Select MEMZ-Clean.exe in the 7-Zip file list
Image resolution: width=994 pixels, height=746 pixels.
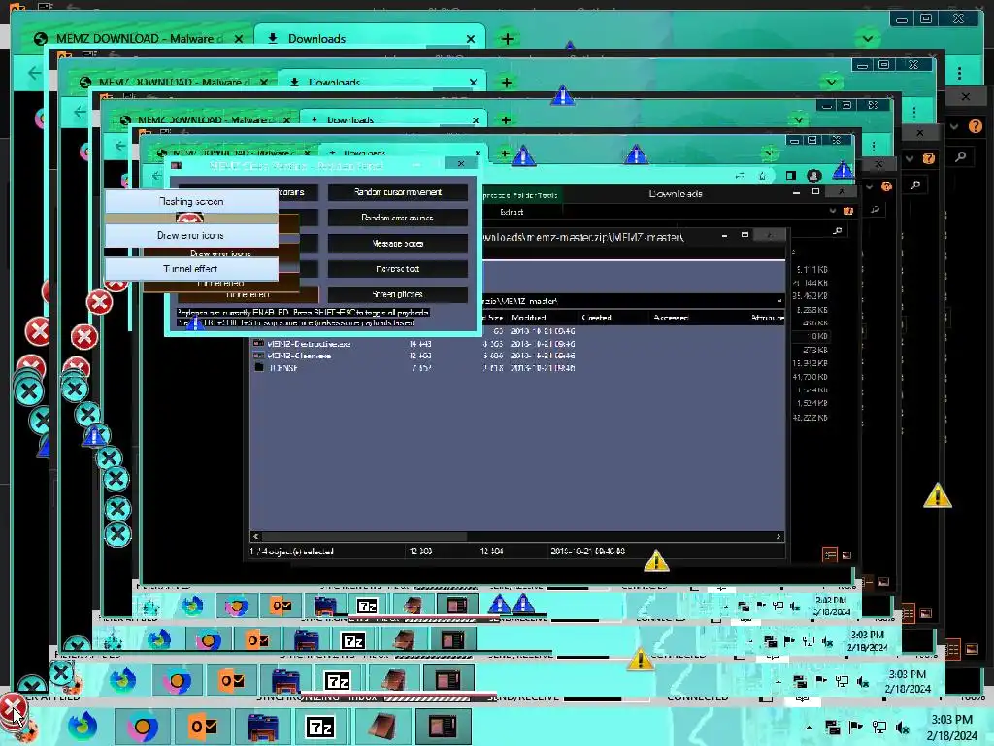click(x=299, y=356)
